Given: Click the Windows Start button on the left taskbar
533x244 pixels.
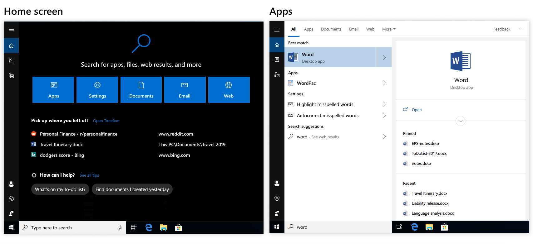Looking at the screenshot, I should click(x=11, y=228).
